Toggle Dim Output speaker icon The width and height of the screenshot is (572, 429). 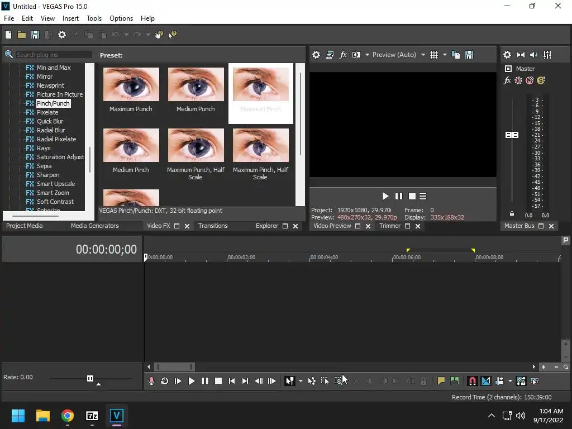[533, 55]
